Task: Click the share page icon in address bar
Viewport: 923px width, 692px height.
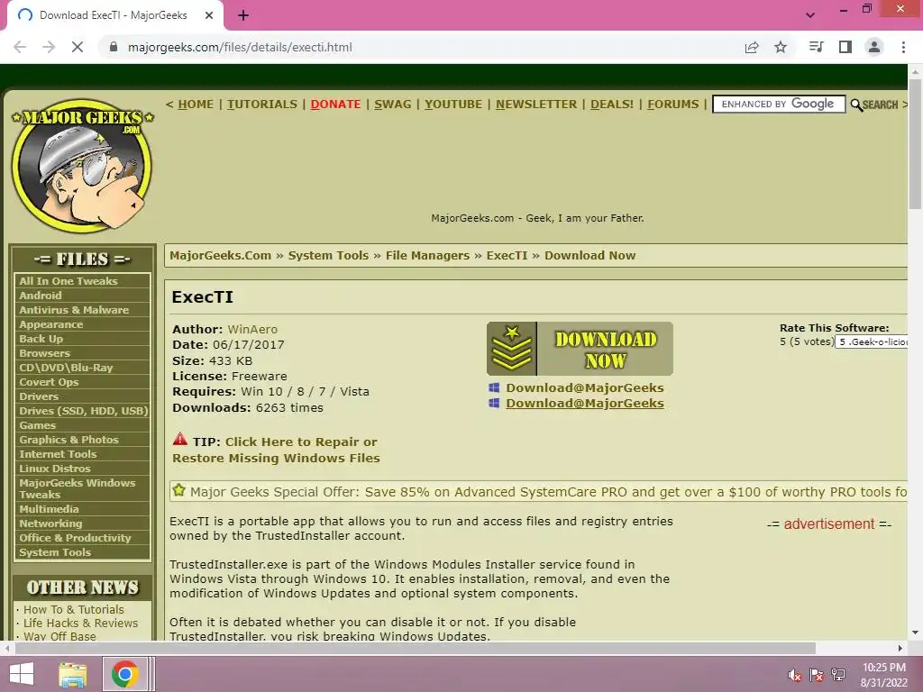Action: point(752,47)
